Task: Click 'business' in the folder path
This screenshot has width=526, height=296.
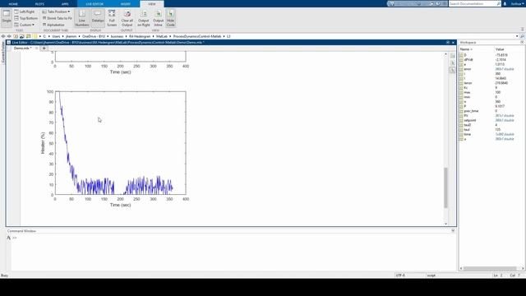Action: coord(117,36)
